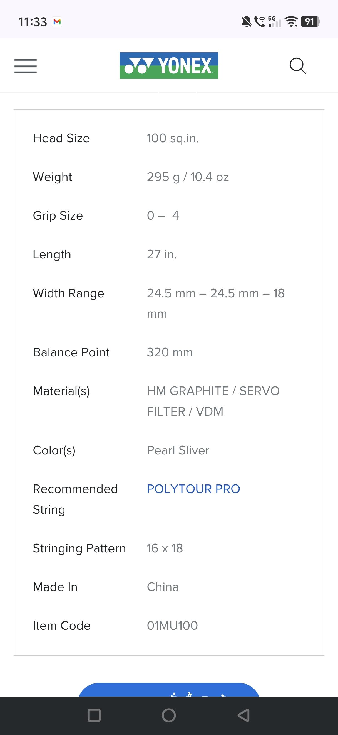The width and height of the screenshot is (338, 735).
Task: Open the POLYTOUR PRO string link
Action: click(193, 489)
